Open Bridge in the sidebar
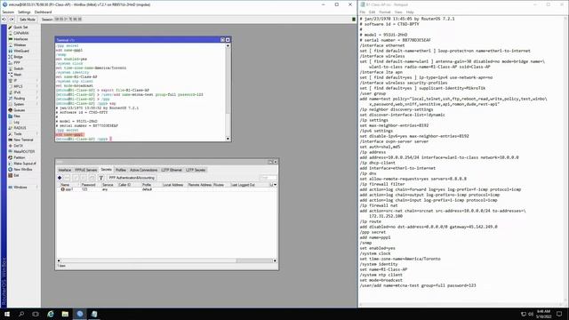The height and width of the screenshot is (320, 569). 18,57
